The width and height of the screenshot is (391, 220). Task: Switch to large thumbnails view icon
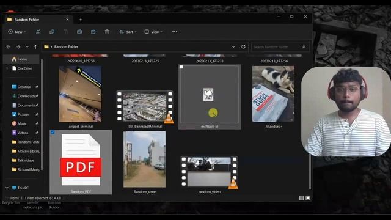click(308, 198)
